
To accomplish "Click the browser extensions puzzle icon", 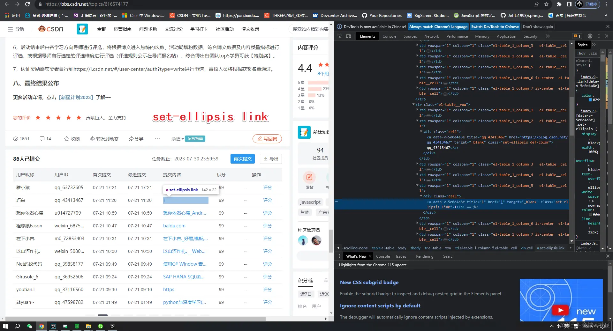I will point(559,4).
